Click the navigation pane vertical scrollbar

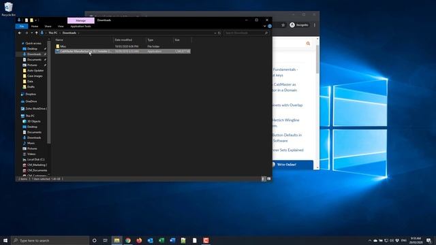click(x=49, y=93)
